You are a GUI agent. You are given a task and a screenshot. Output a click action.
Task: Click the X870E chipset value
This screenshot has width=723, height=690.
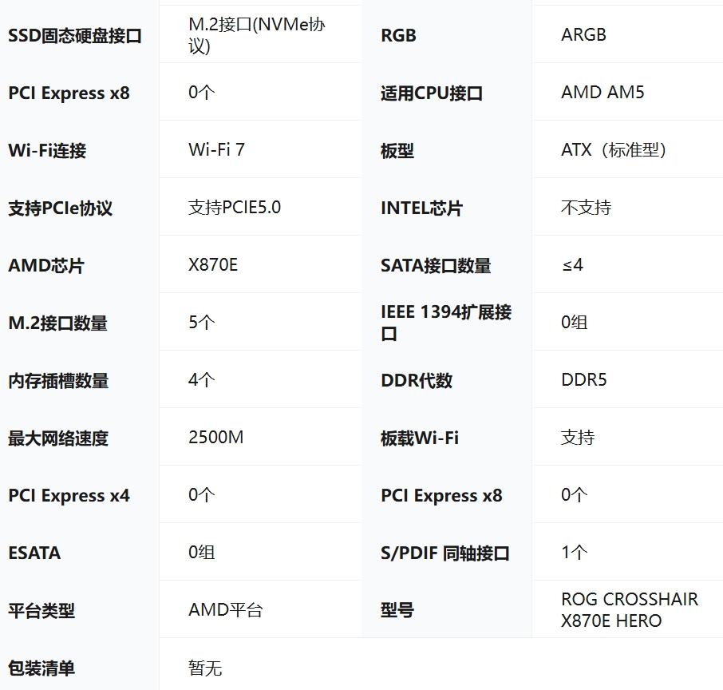pos(213,265)
